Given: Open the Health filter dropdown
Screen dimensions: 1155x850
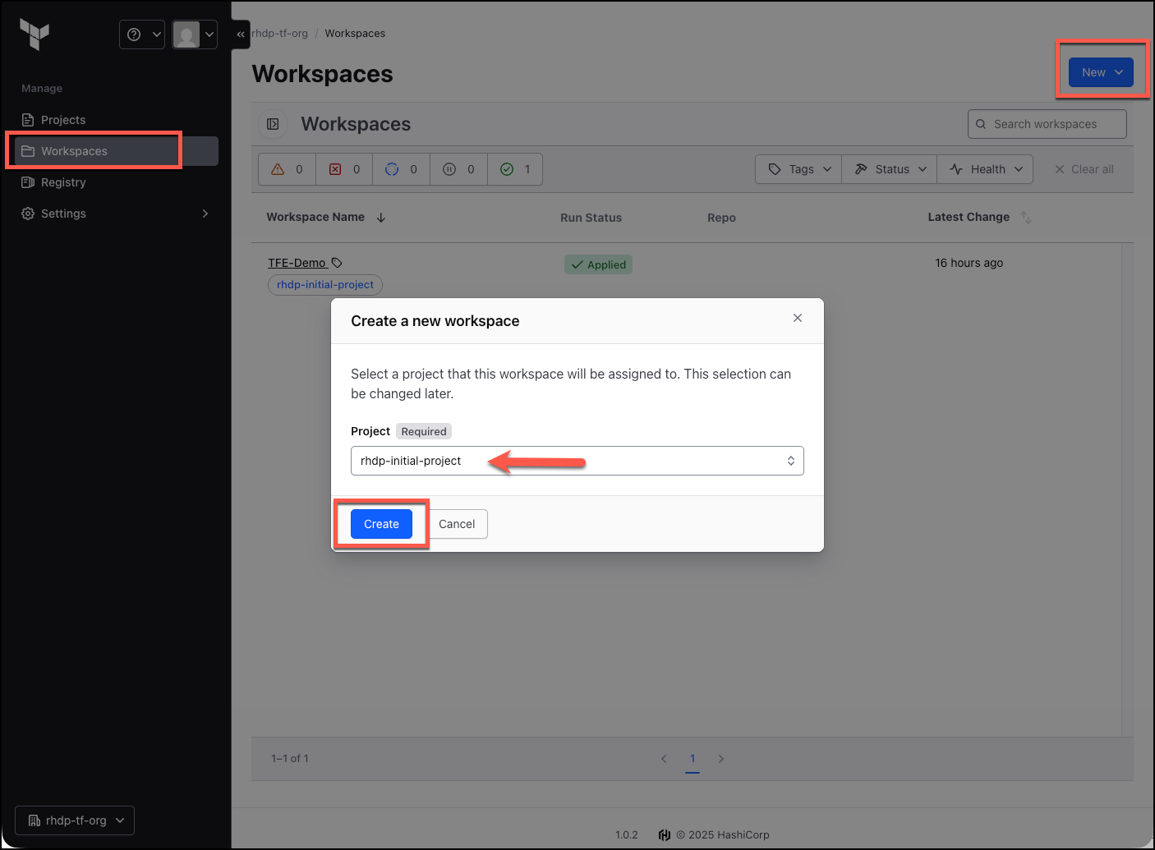Looking at the screenshot, I should [x=985, y=169].
